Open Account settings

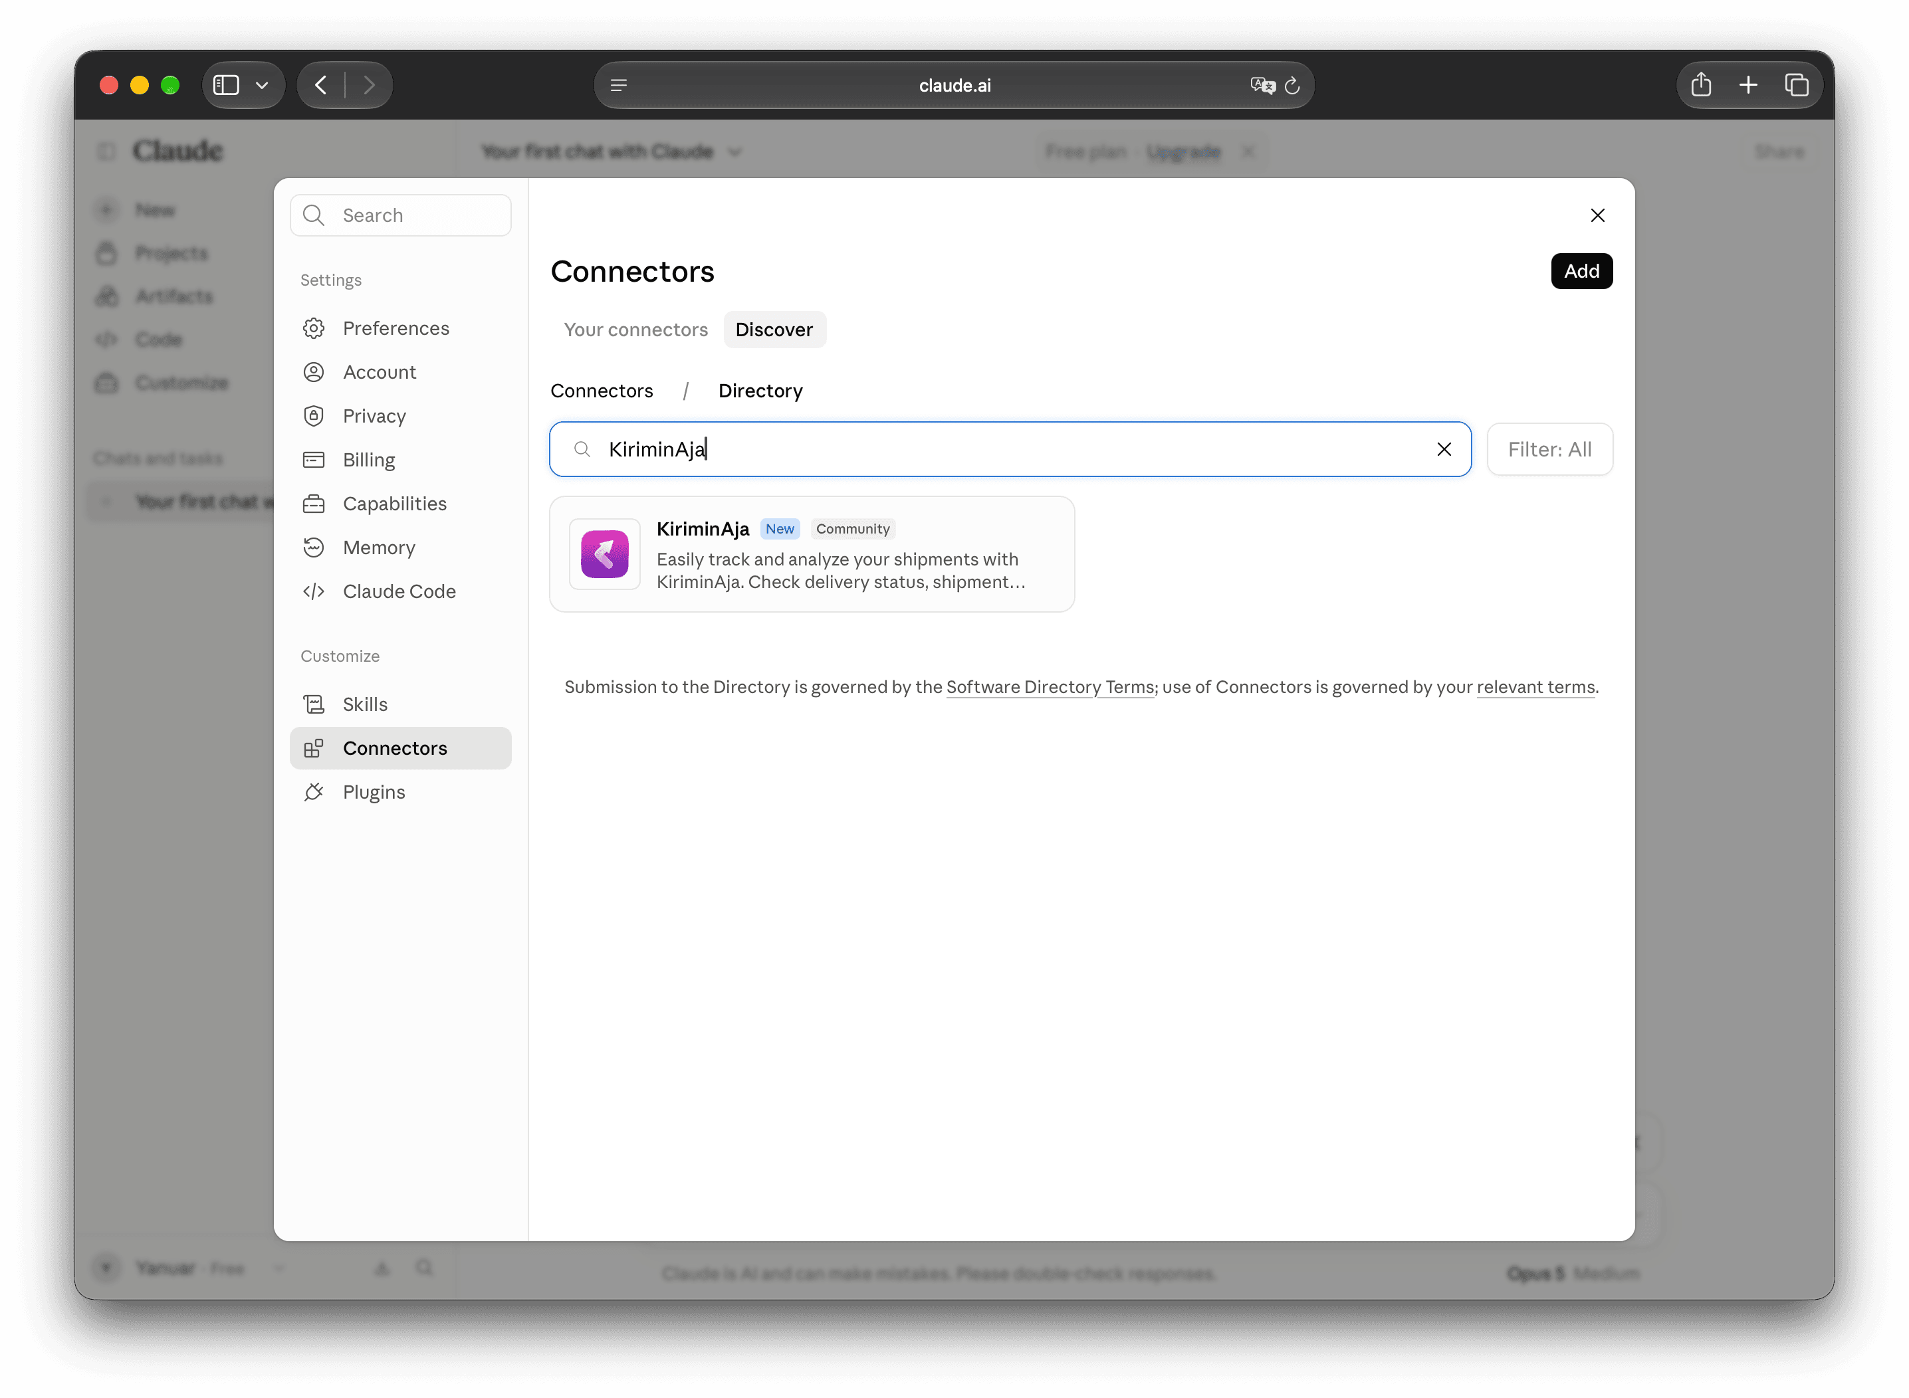[400, 372]
